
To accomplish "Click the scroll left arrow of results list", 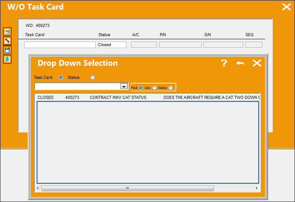I will (38, 188).
